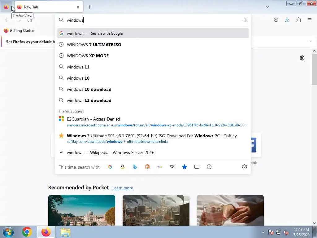Open windows Wikipedia suggestion
Screen dimensions: 317x238
153,152
